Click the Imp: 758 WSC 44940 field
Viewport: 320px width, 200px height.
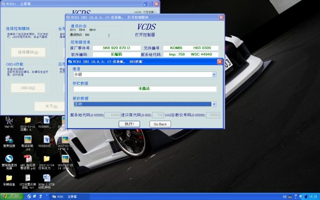click(191, 54)
